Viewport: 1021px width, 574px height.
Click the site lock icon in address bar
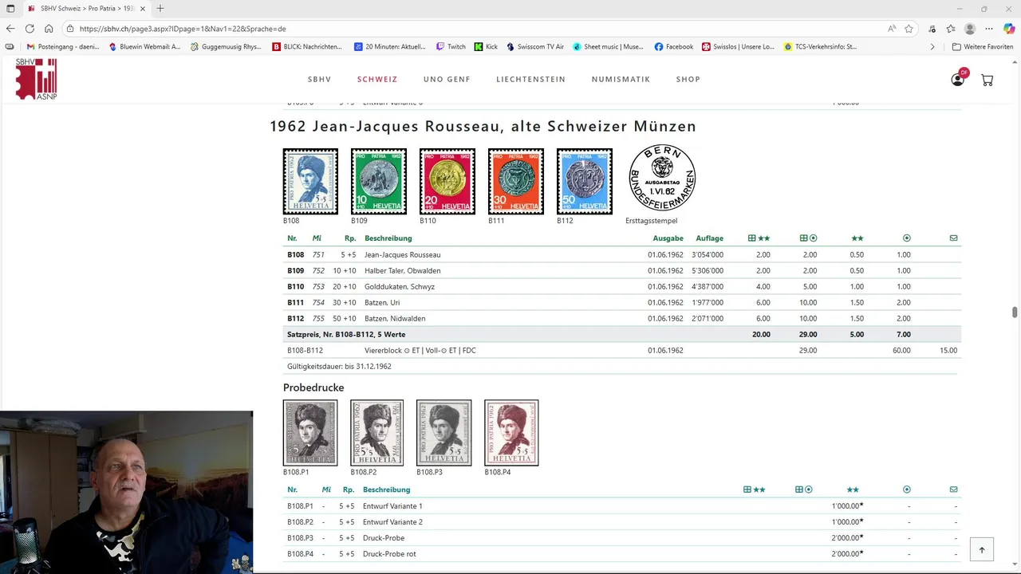pyautogui.click(x=71, y=29)
